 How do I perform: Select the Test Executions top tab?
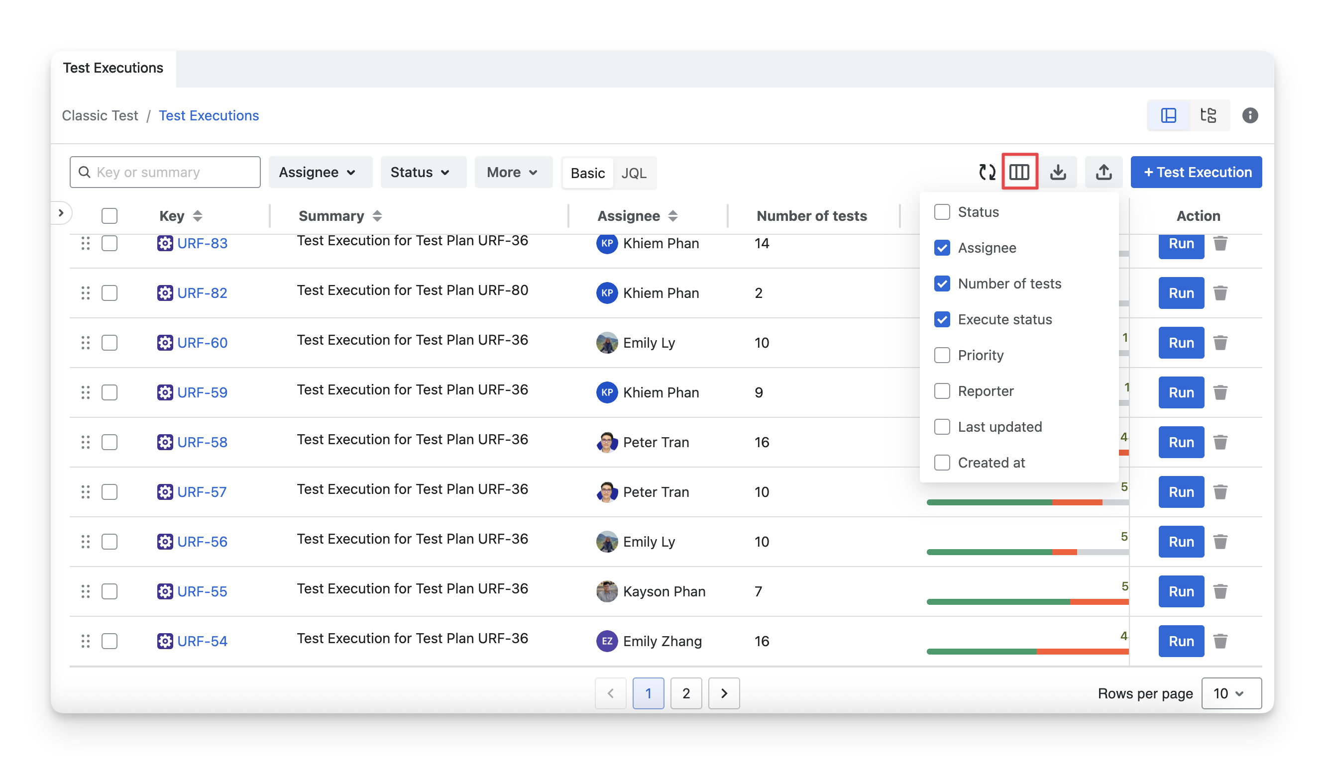coord(113,68)
